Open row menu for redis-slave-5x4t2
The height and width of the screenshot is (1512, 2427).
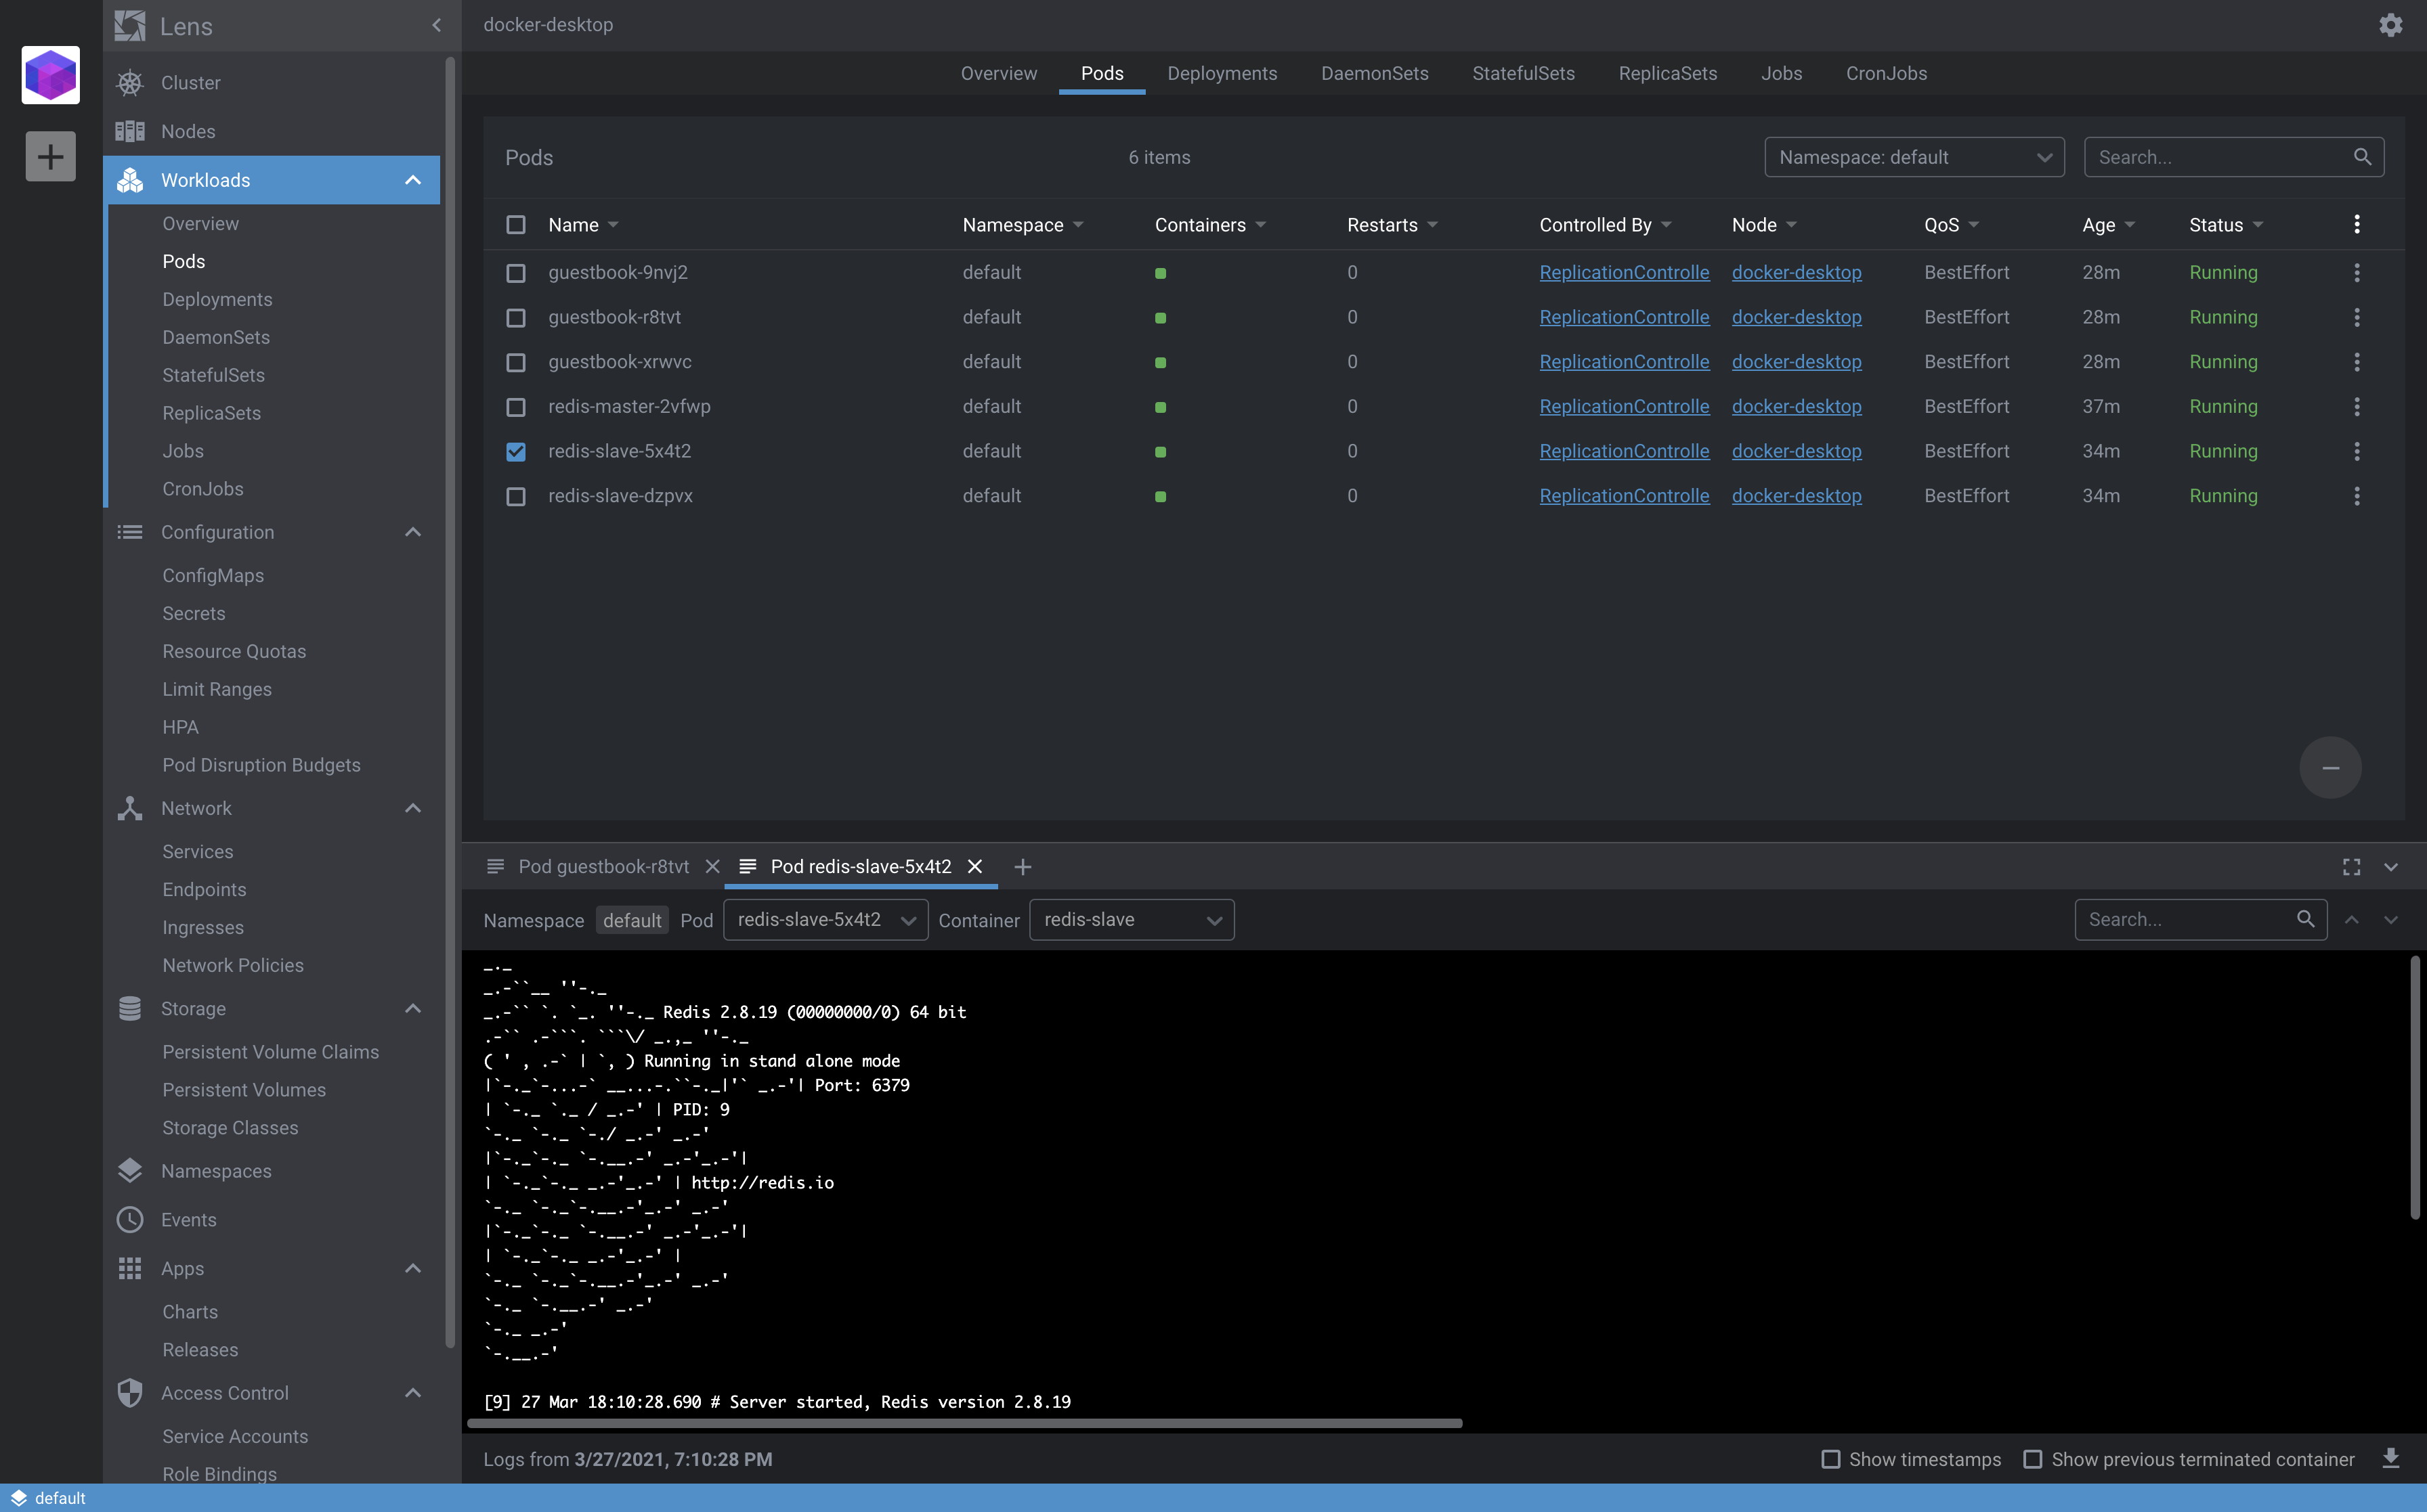point(2356,451)
